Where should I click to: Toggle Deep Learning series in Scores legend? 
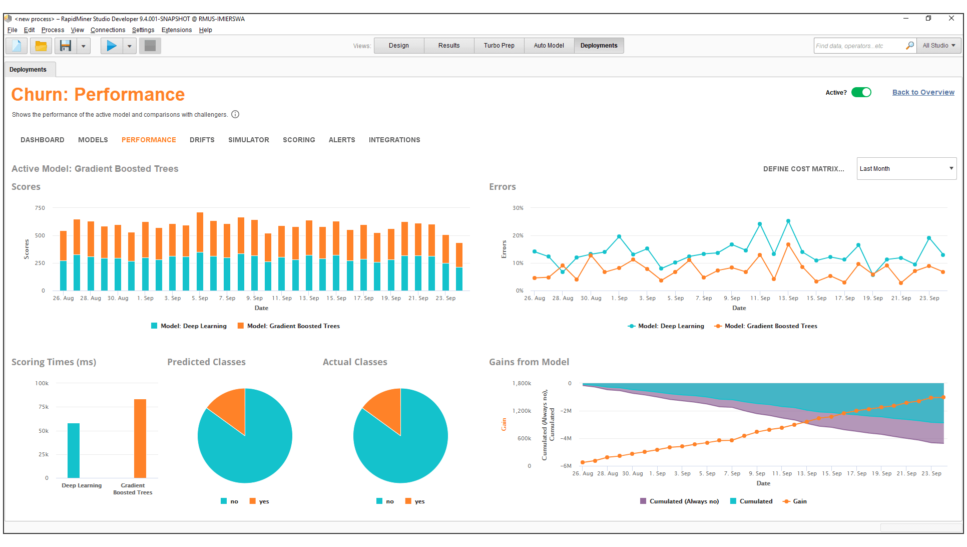[x=193, y=326]
